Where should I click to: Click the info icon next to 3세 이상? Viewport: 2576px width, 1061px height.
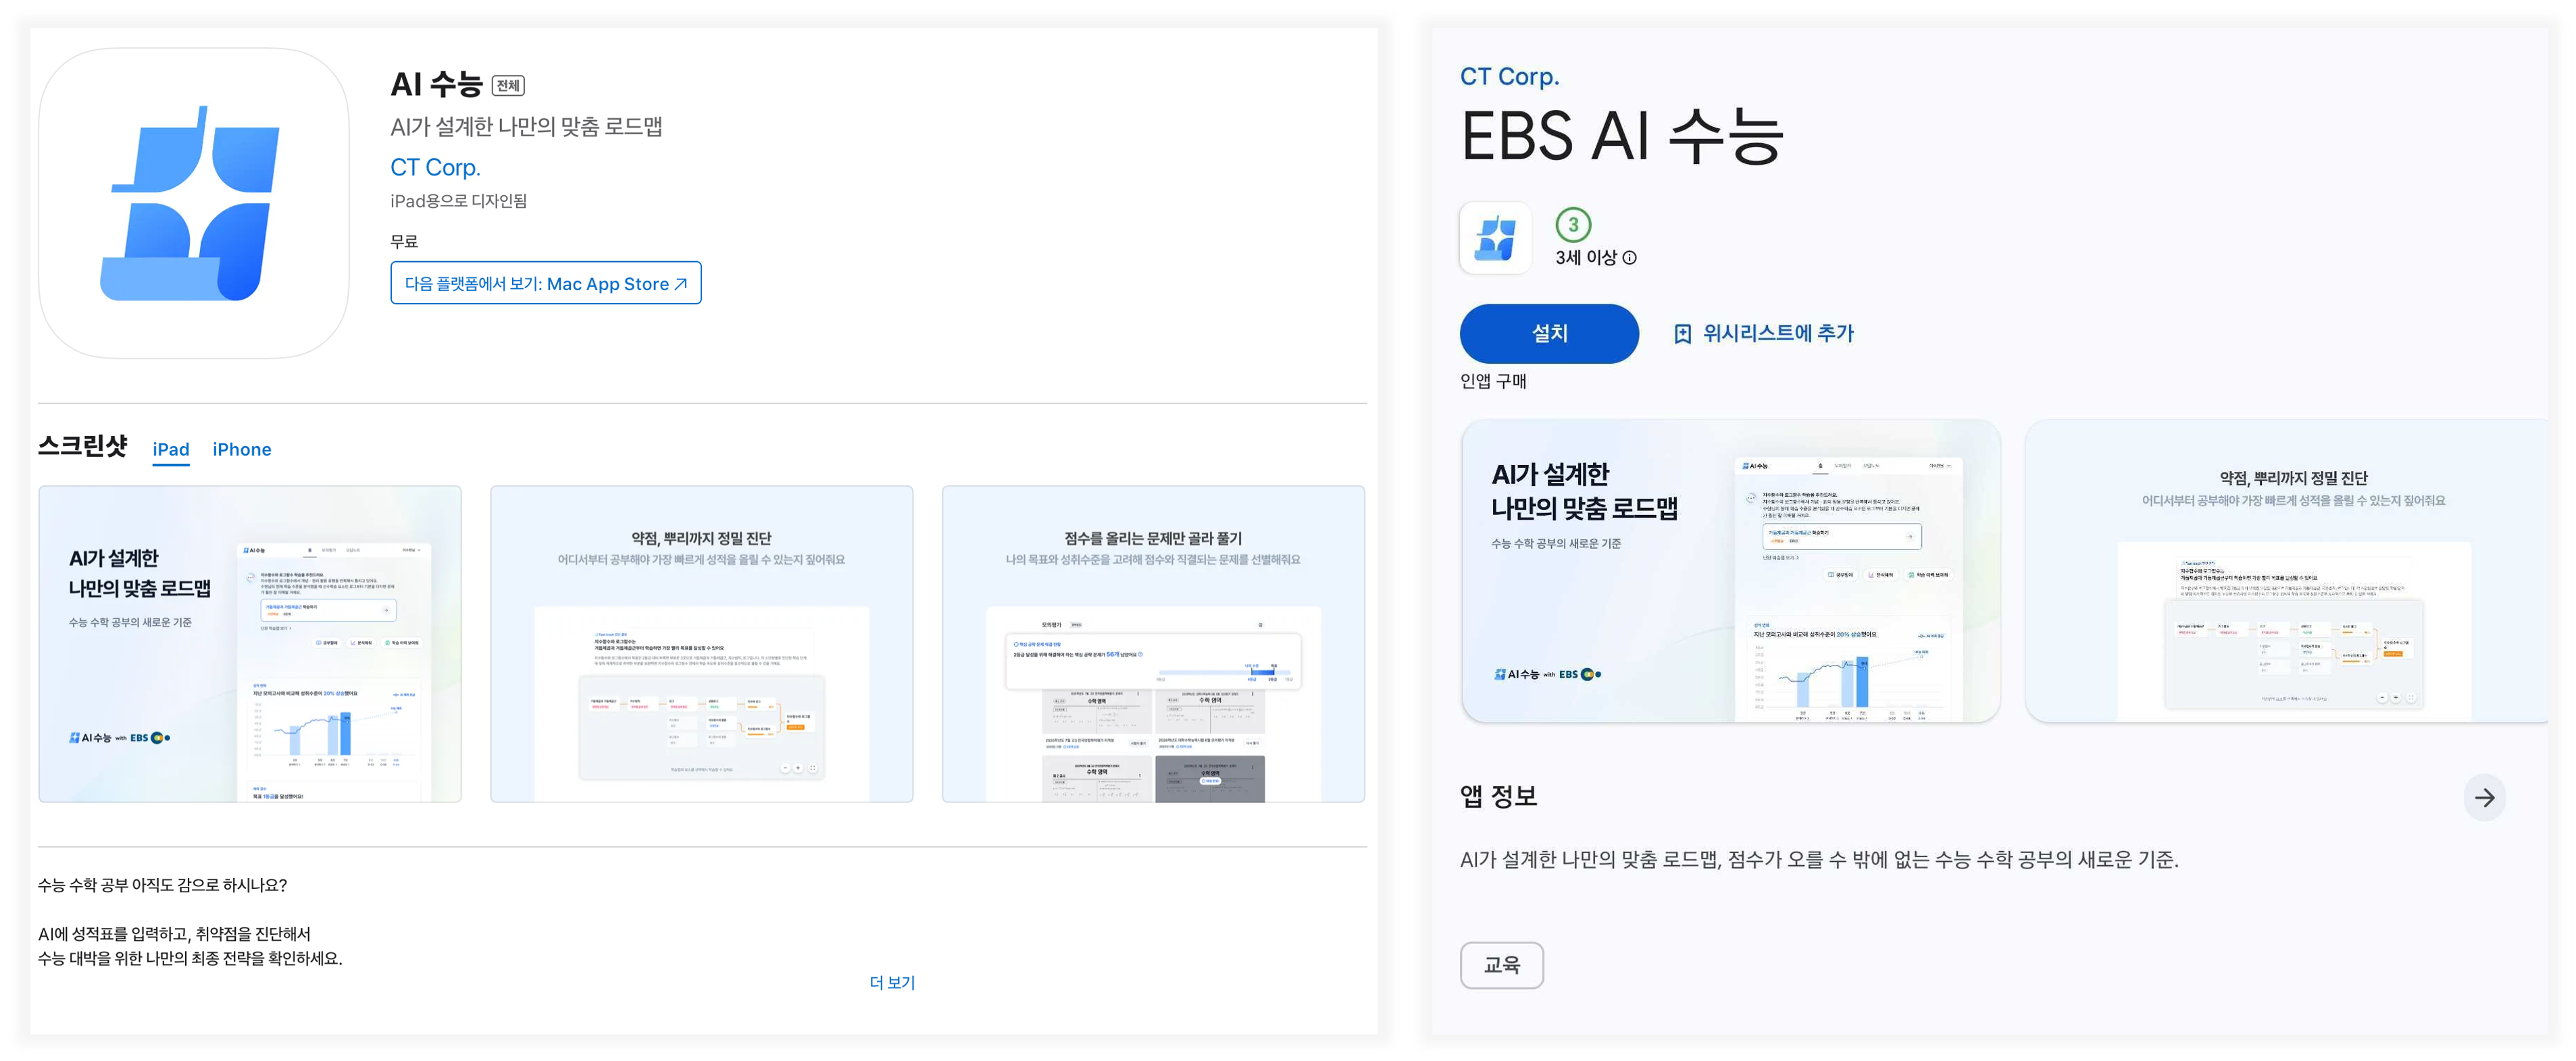pyautogui.click(x=1629, y=258)
